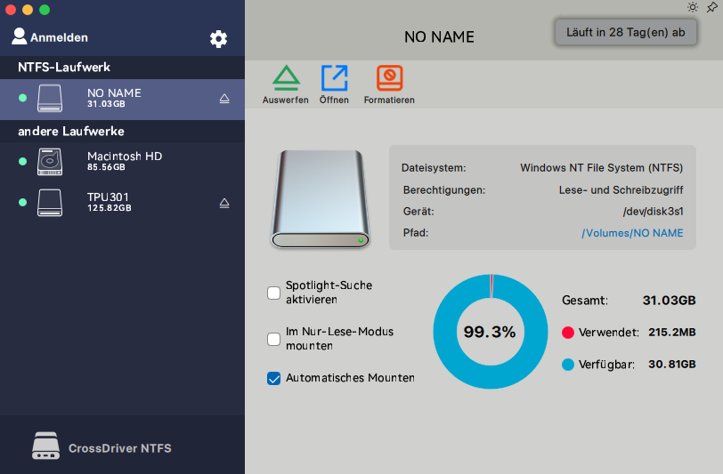Eject NO NAME drive from sidebar
723x474 pixels.
tap(224, 99)
